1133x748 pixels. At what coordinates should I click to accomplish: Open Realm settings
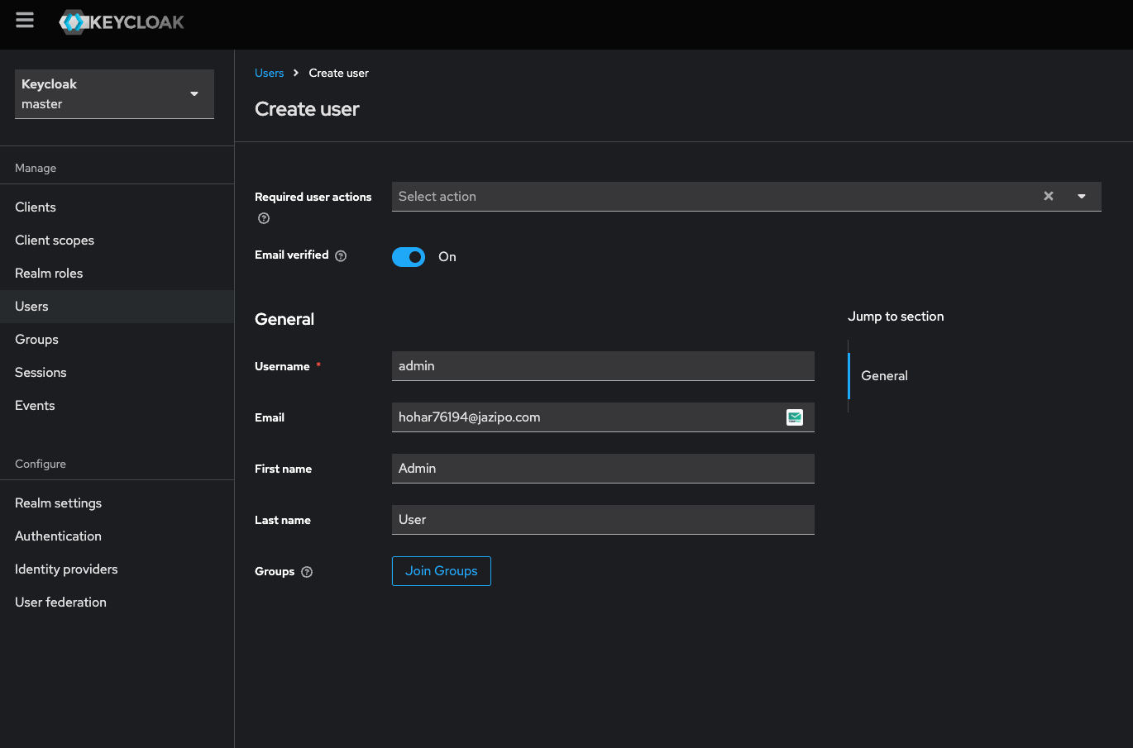coord(117,503)
